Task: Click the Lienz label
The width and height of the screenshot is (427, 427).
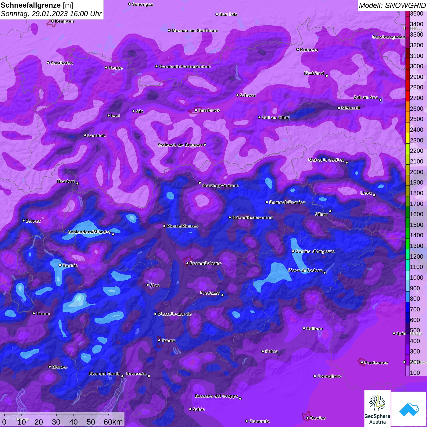Action: (x=366, y=193)
